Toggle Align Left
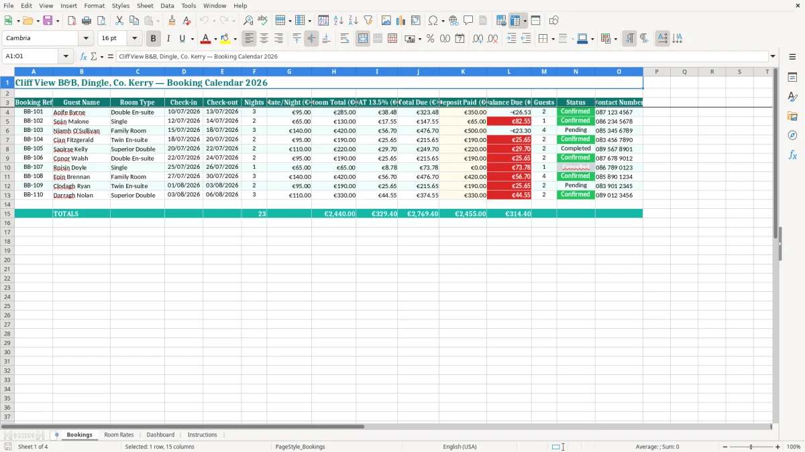This screenshot has width=805, height=452. [x=249, y=39]
